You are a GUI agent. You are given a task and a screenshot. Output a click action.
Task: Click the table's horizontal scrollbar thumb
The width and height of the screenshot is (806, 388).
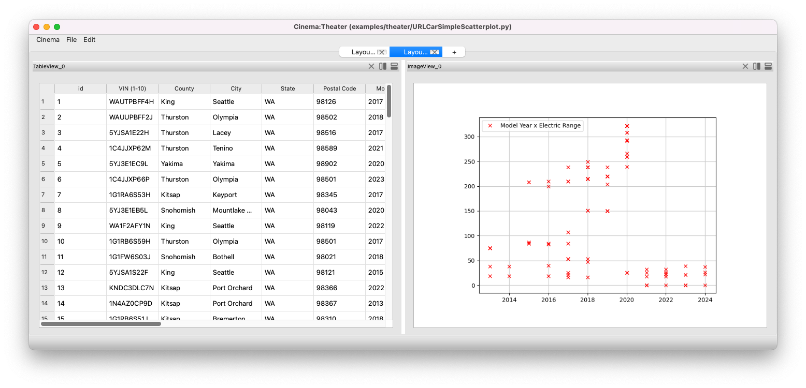101,324
